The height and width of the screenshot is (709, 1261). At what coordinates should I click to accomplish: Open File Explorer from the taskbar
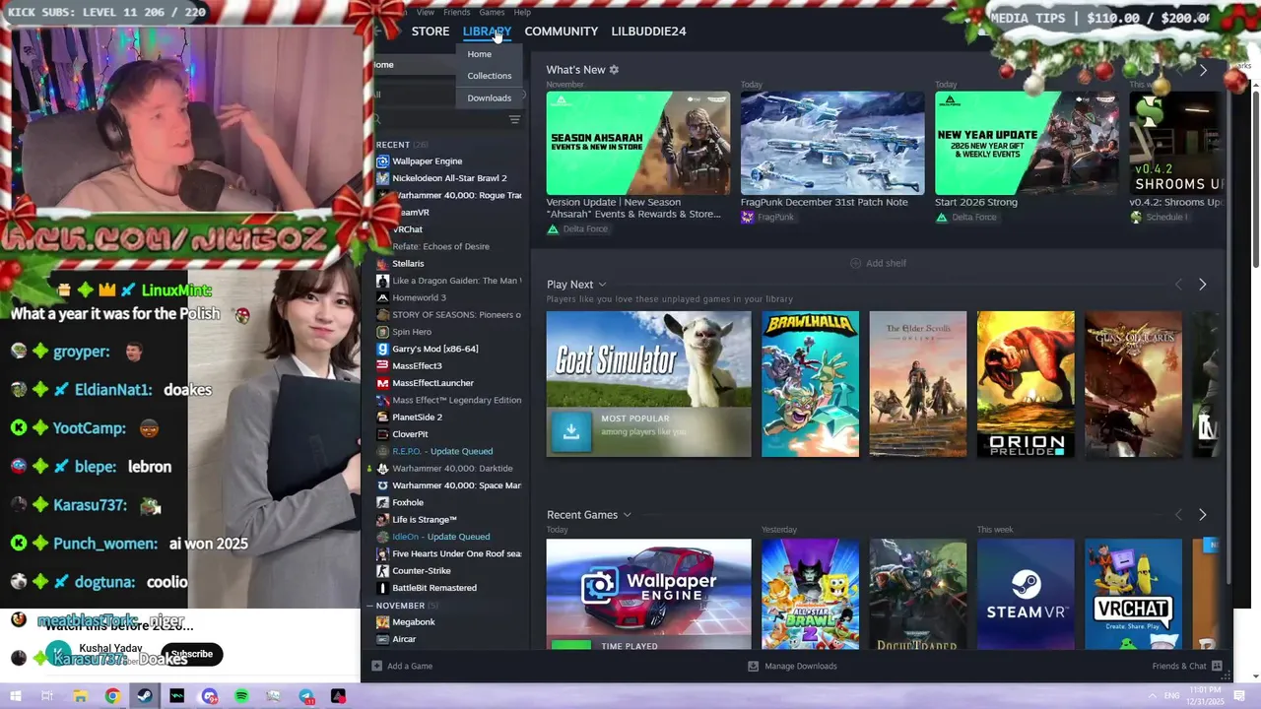pyautogui.click(x=80, y=696)
